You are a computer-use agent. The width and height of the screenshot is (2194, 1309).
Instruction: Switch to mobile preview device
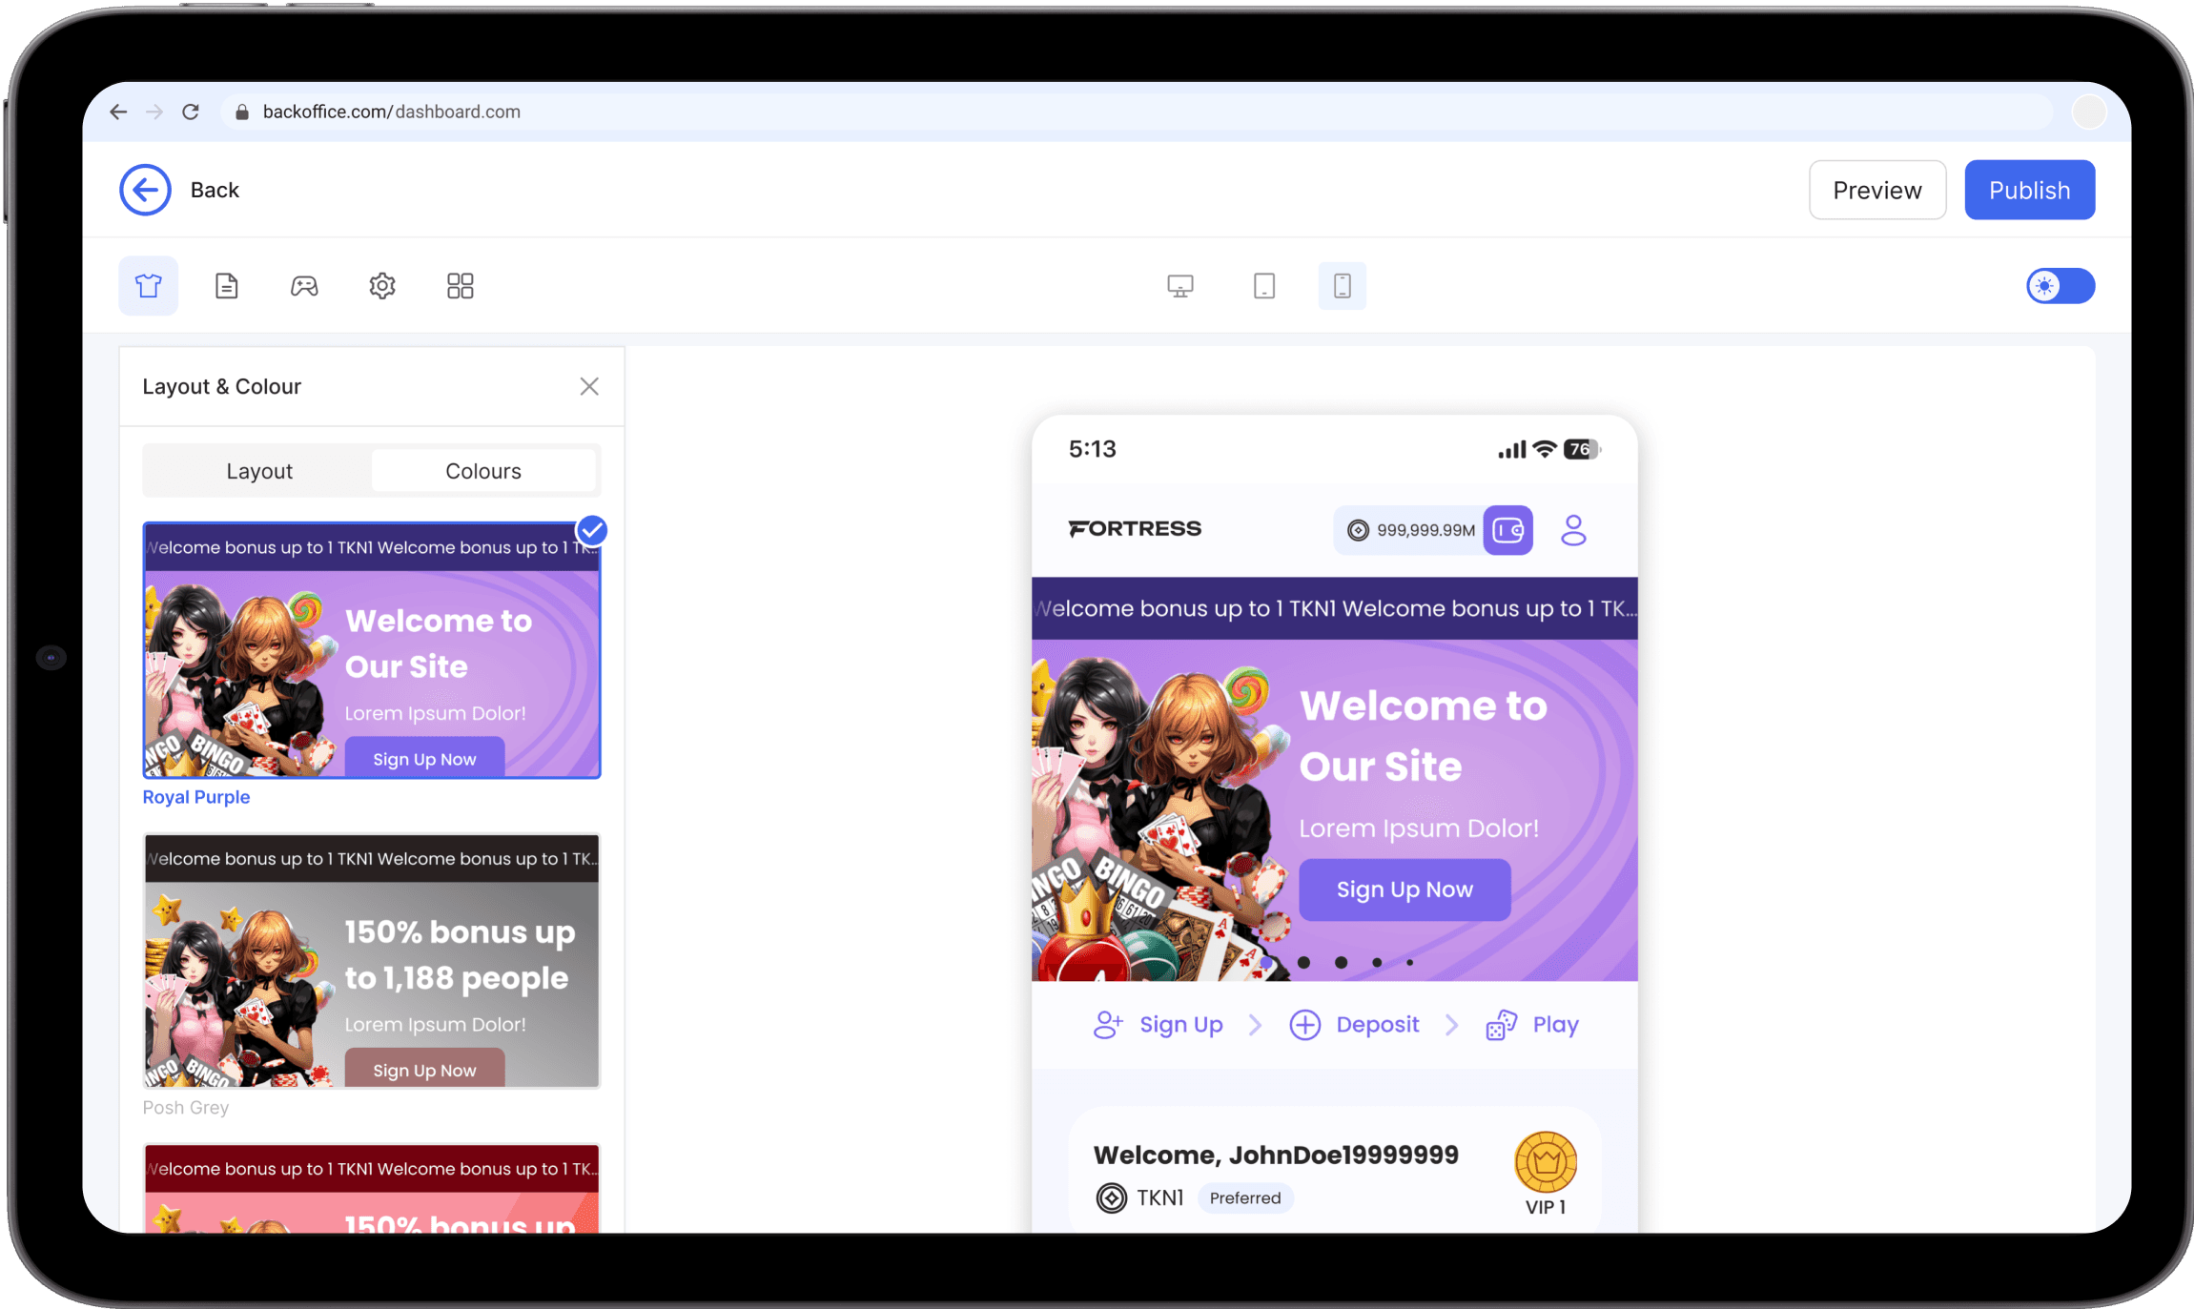[x=1342, y=286]
